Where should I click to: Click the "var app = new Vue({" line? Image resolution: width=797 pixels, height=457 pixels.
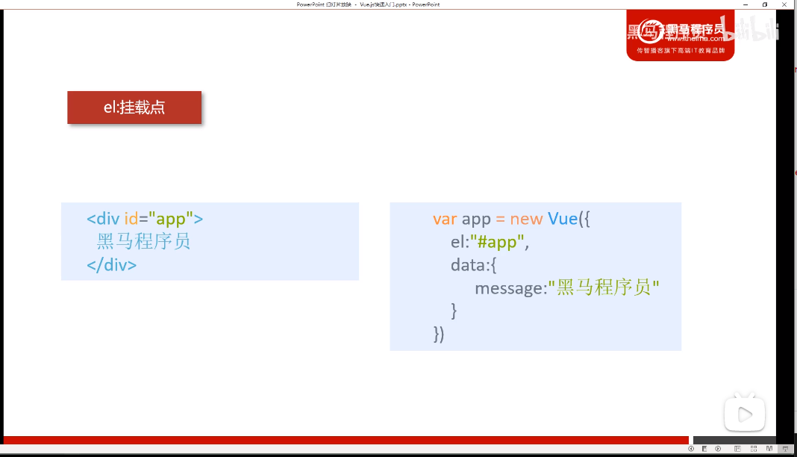tap(511, 219)
